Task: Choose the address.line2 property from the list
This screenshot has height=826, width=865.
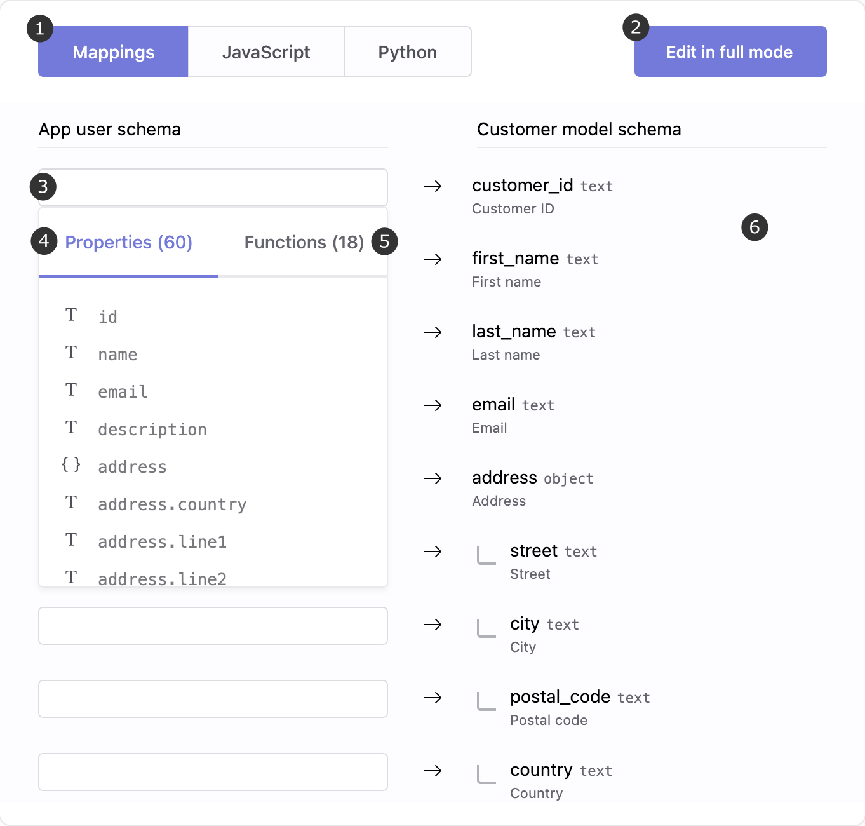Action: coord(163,578)
